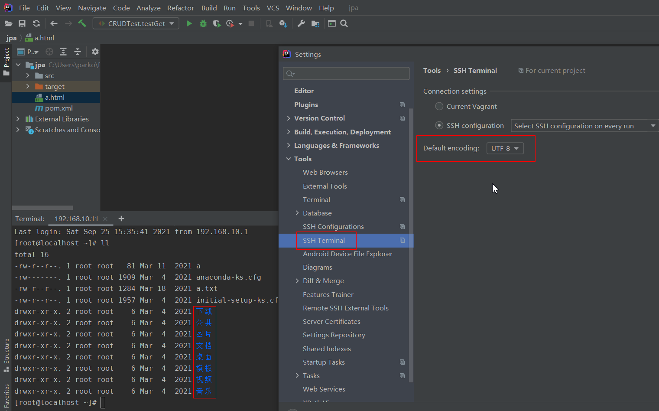Open settings with the wrench icon
Image resolution: width=659 pixels, height=411 pixels.
pyautogui.click(x=301, y=23)
